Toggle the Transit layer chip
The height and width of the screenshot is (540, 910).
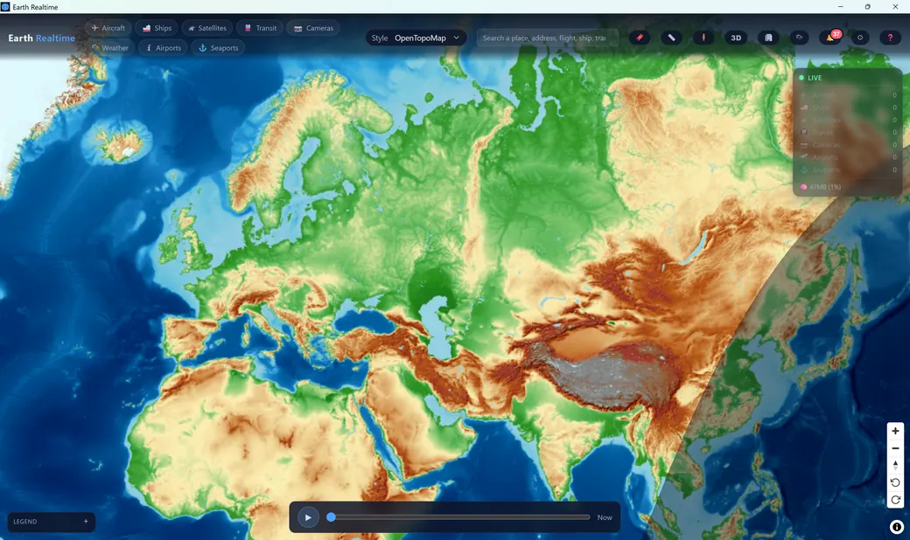pos(260,28)
